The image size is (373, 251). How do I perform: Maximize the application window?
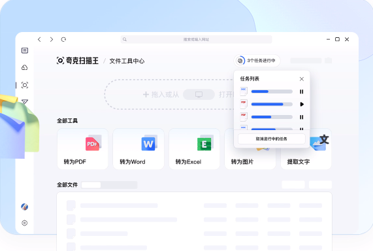337,39
